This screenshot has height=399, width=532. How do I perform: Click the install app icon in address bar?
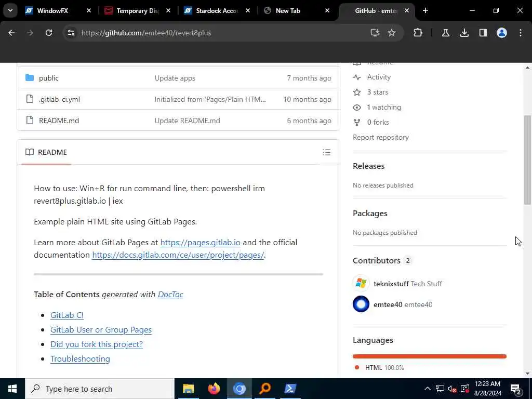point(375,33)
